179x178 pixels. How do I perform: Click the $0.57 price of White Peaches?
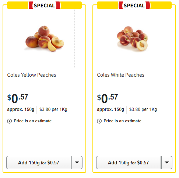tap(108, 98)
